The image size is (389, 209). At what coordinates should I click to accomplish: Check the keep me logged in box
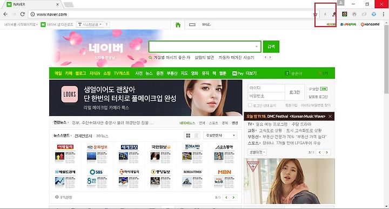click(250, 105)
